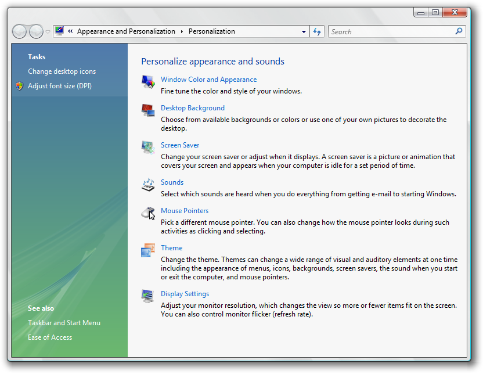Screen dimensions: 483x374
Task: Expand the double-chevron at breadcrumb start
Action: click(x=70, y=31)
